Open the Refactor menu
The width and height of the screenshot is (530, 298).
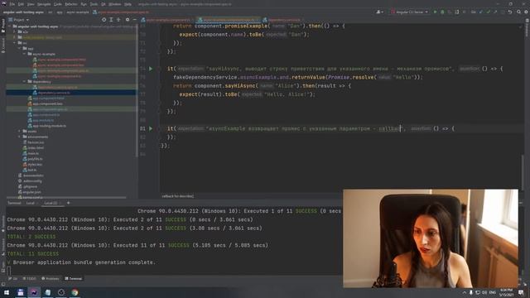click(71, 4)
